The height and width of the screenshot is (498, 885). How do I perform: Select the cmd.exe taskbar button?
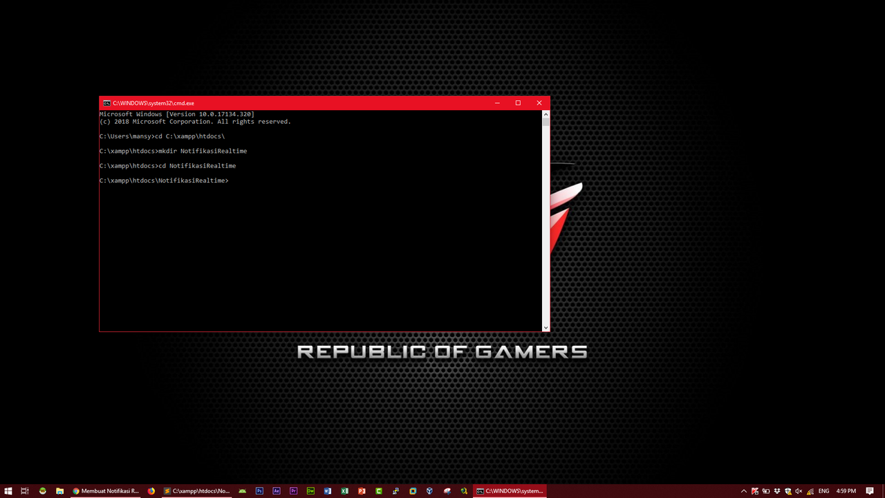[x=510, y=491]
